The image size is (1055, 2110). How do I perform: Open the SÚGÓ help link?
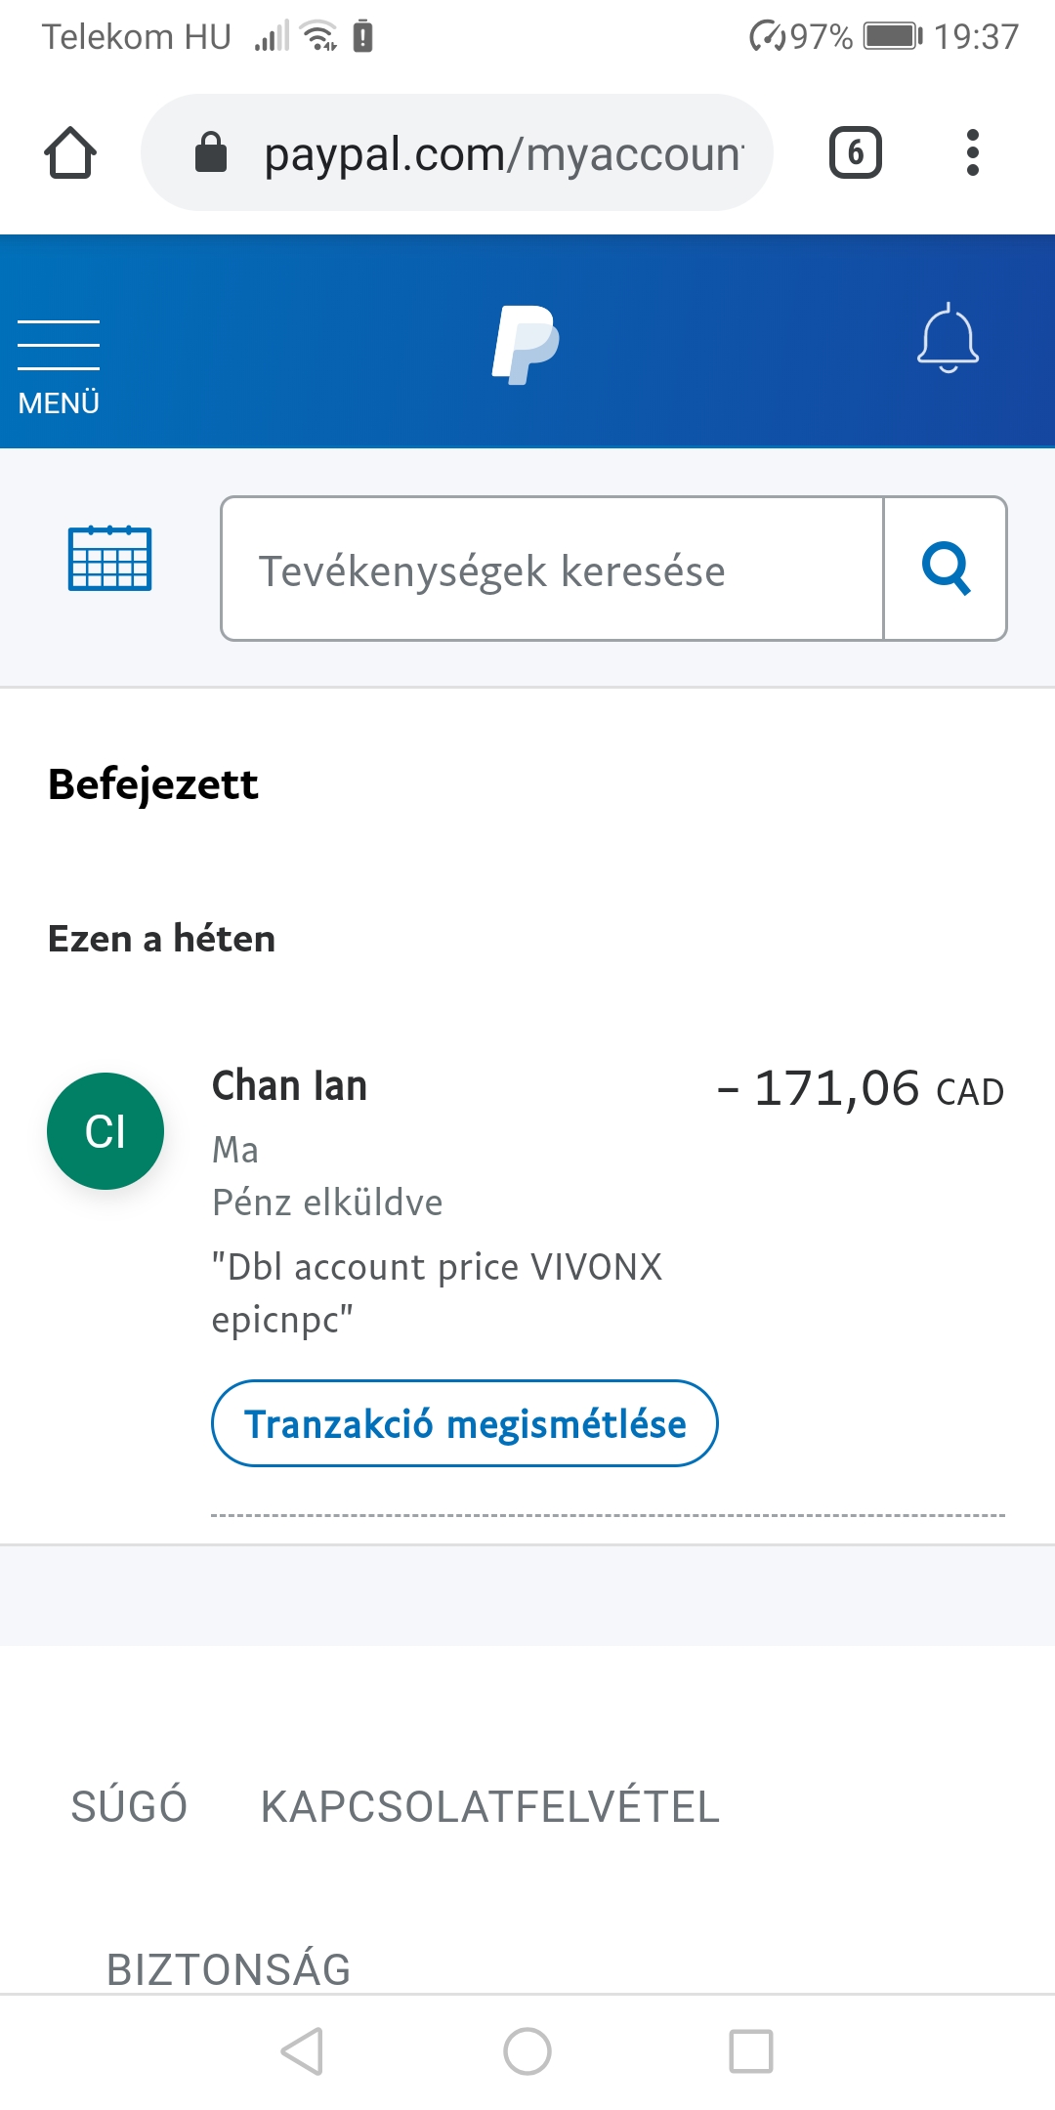129,1806
